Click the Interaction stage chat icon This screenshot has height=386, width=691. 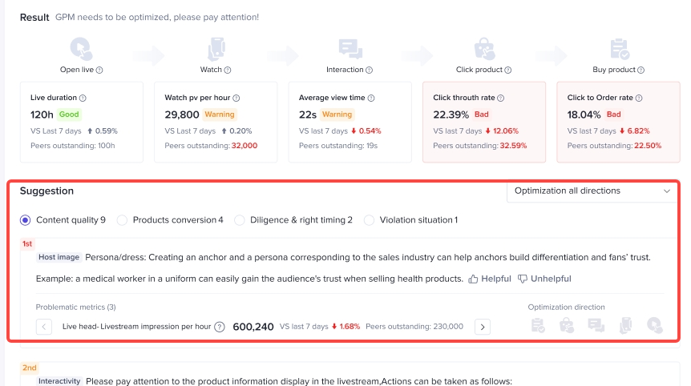[350, 50]
